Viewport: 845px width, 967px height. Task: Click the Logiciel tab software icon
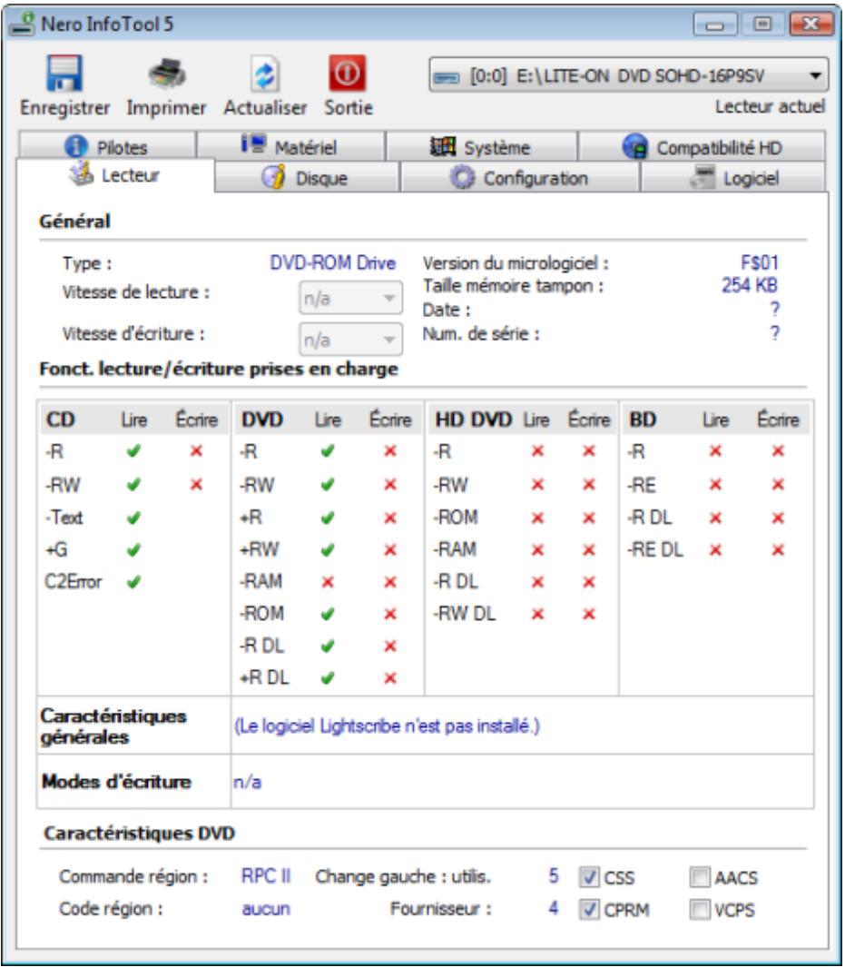click(x=702, y=178)
